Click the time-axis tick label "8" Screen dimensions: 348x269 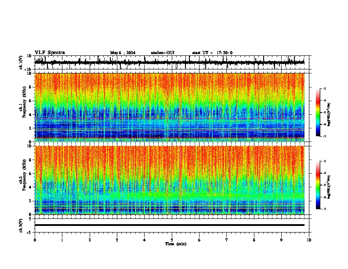pyautogui.click(x=254, y=240)
